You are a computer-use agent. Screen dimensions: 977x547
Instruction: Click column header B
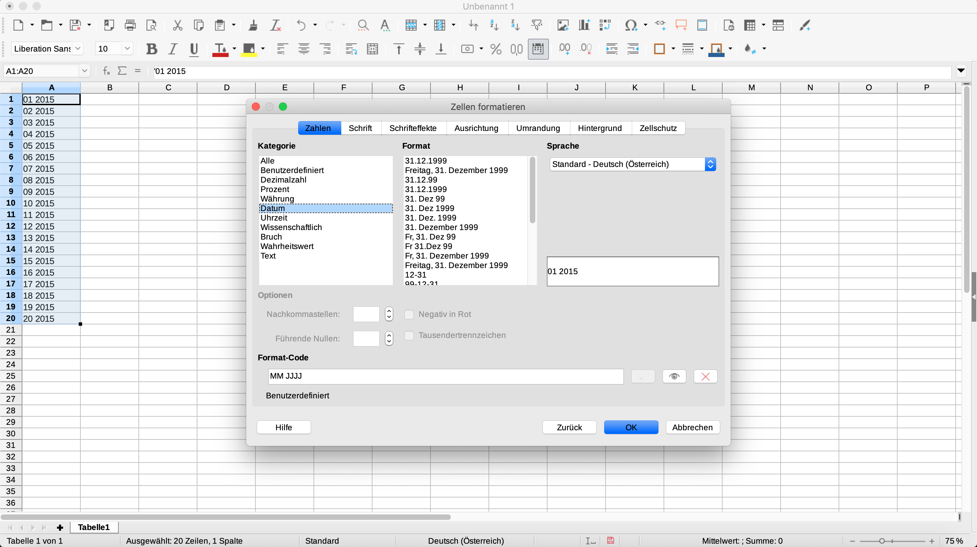[x=110, y=88]
